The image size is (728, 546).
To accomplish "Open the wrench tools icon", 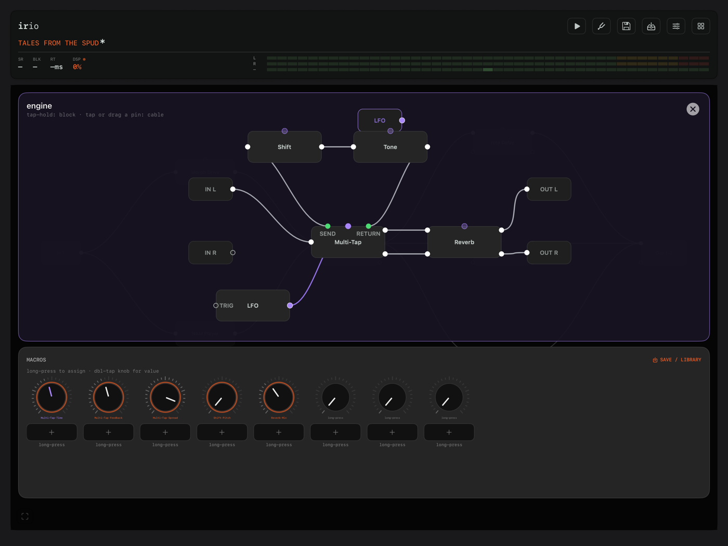I will (602, 26).
